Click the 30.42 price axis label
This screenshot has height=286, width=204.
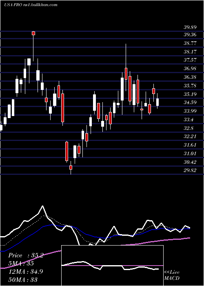[190, 162]
